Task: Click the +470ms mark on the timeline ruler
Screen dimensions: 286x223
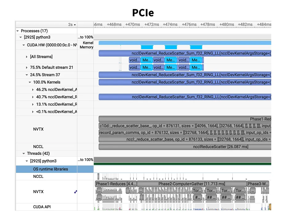Action: [x=132, y=24]
